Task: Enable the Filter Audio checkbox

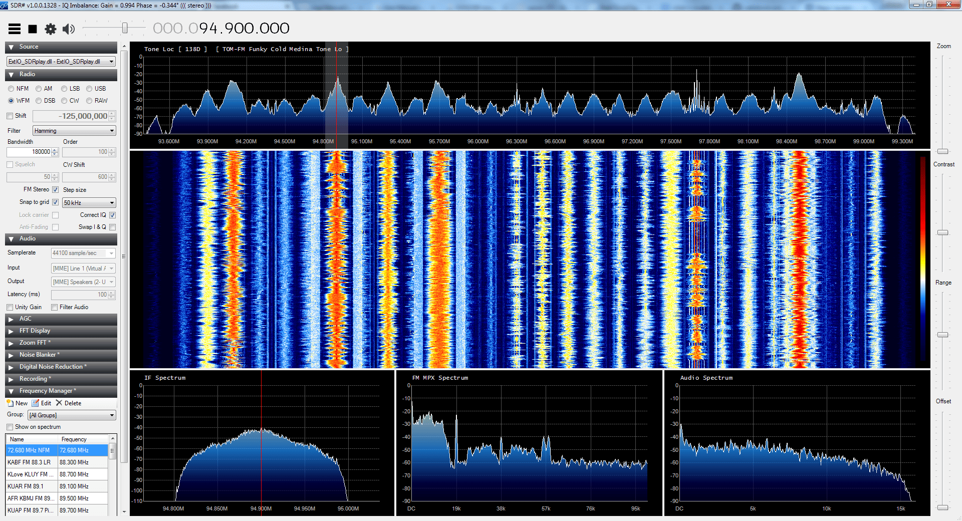Action: click(x=55, y=308)
